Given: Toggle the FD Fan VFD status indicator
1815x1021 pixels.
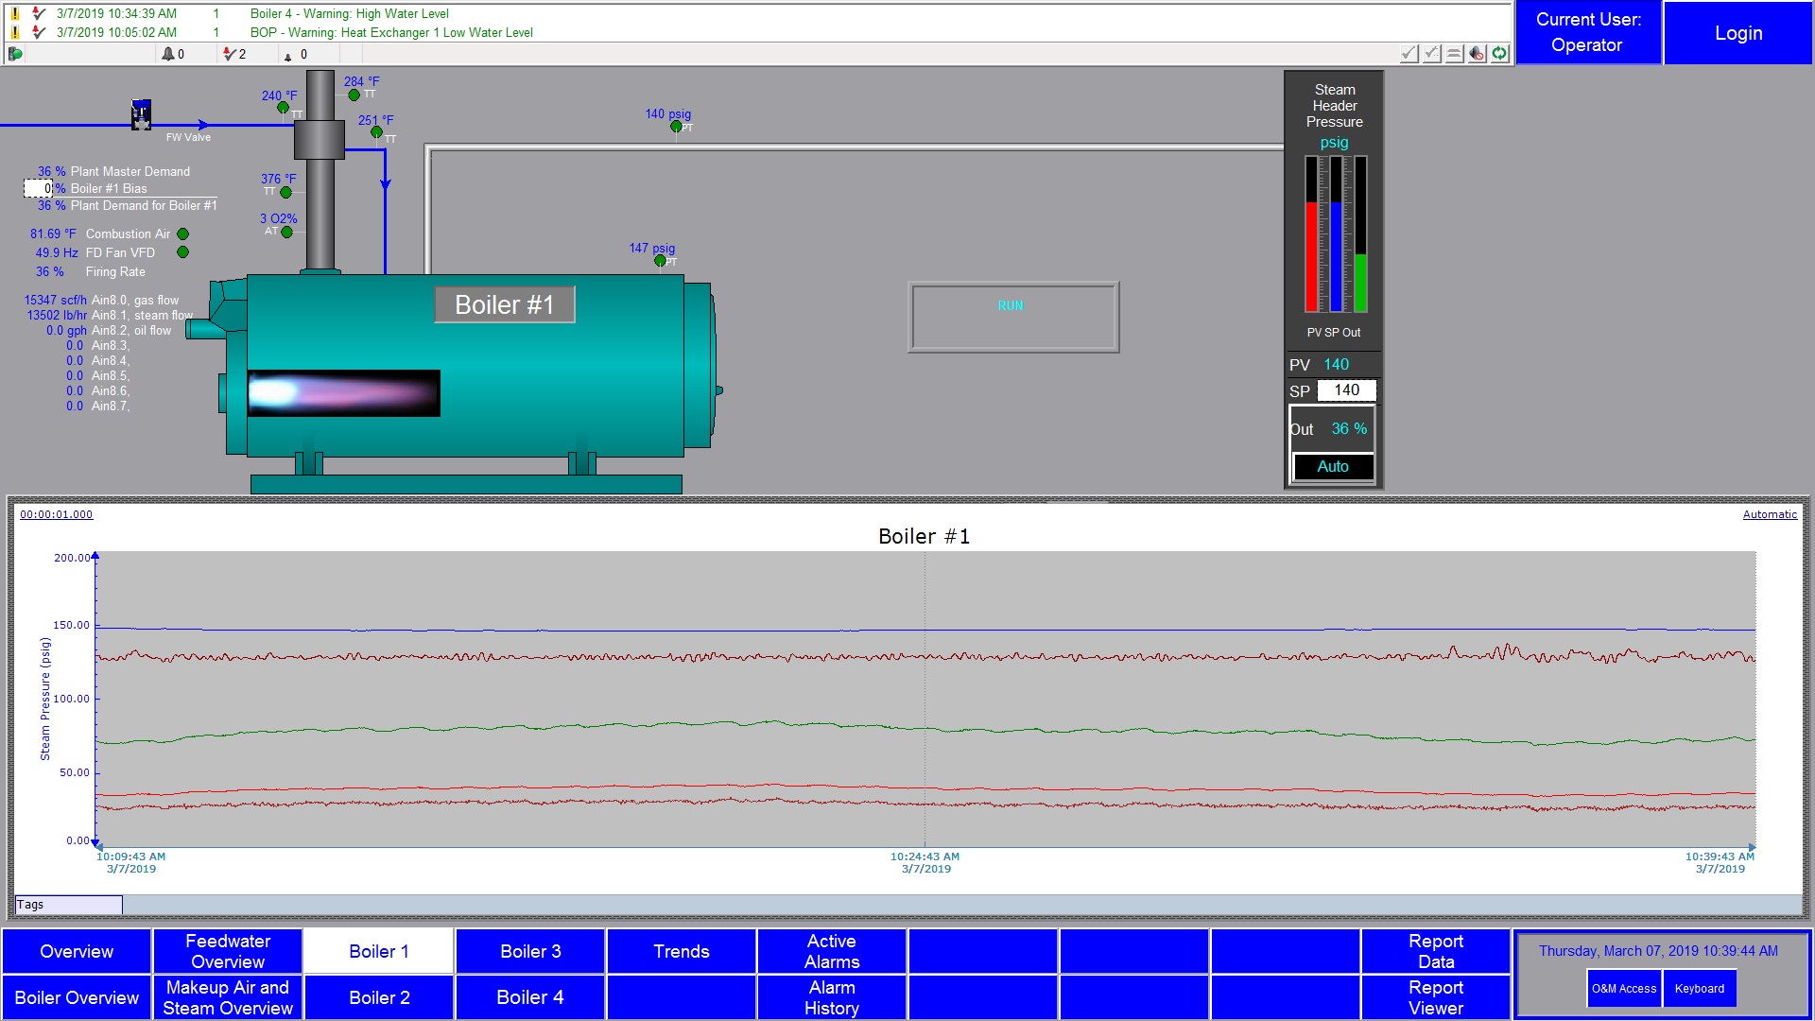Looking at the screenshot, I should (x=183, y=252).
